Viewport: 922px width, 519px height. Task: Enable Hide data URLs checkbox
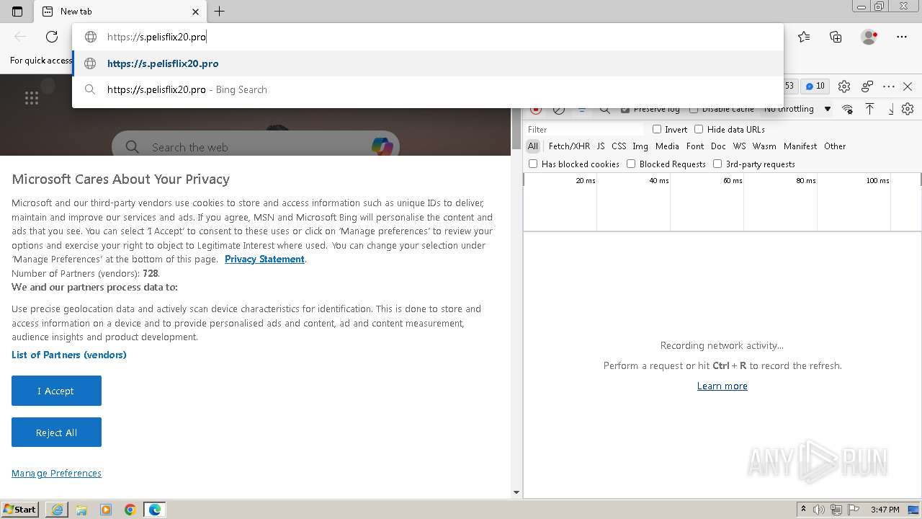point(699,130)
